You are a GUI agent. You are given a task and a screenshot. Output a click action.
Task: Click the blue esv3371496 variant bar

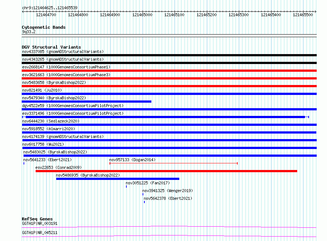[x=165, y=117]
